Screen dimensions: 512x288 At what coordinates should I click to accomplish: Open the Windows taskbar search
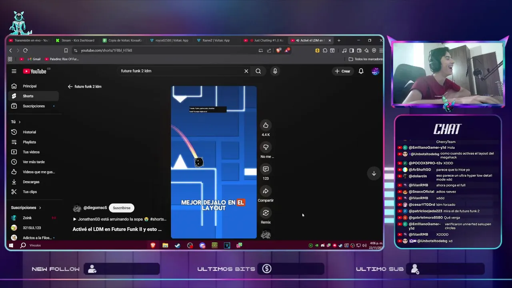coord(23,245)
